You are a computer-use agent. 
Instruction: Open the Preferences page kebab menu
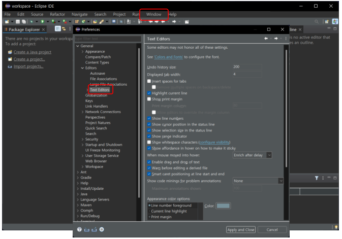point(286,39)
